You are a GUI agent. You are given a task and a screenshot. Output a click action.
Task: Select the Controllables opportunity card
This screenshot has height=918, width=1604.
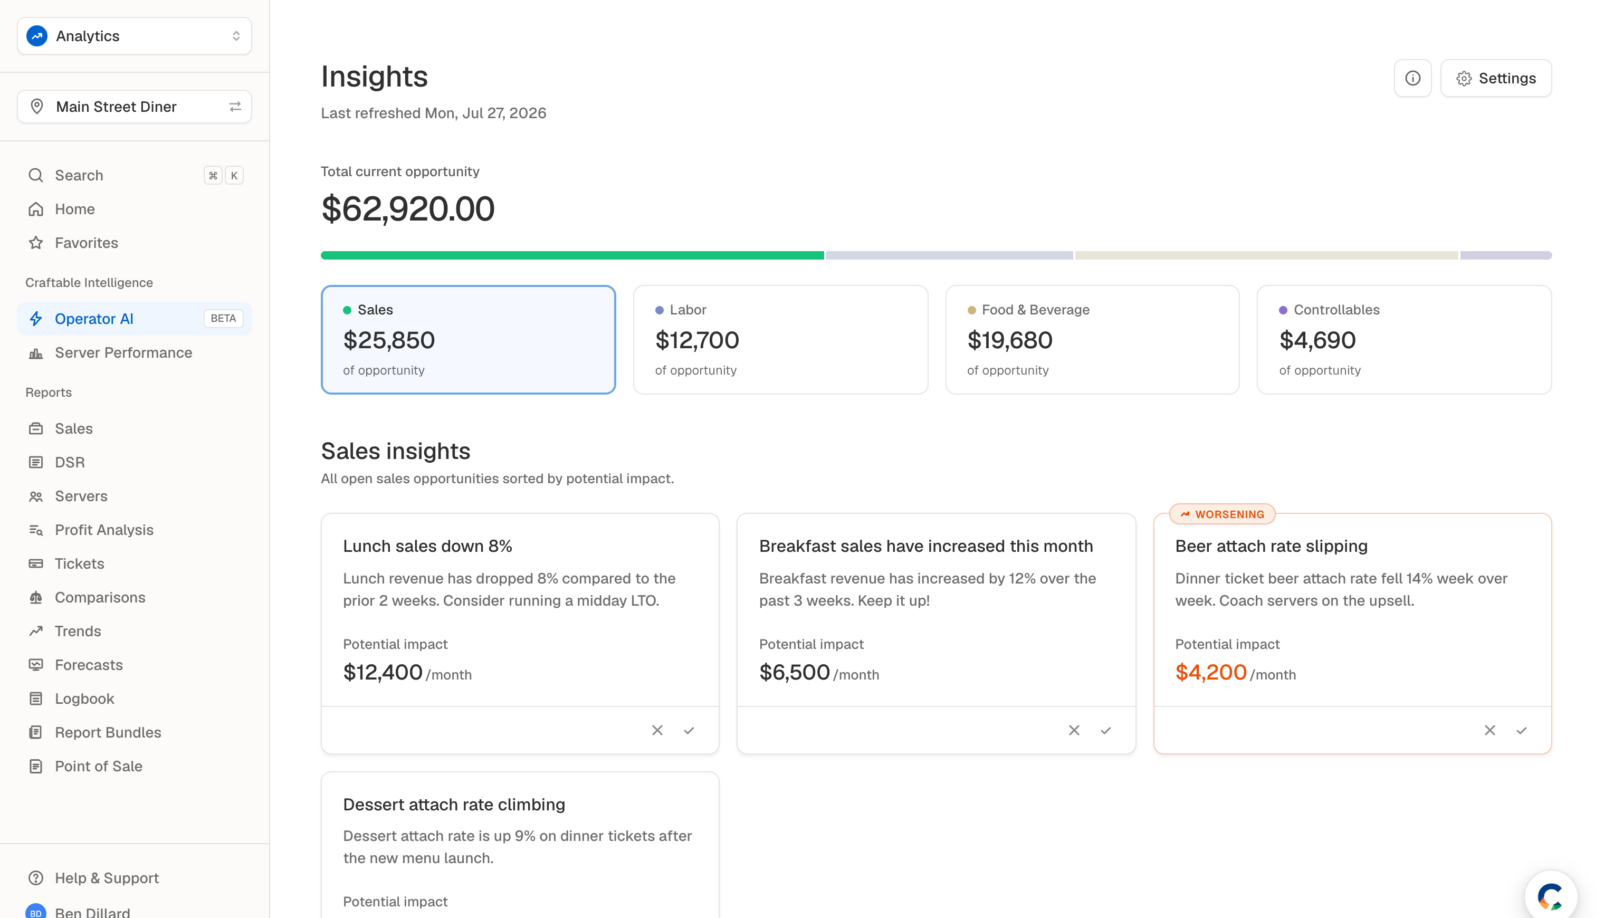tap(1404, 340)
